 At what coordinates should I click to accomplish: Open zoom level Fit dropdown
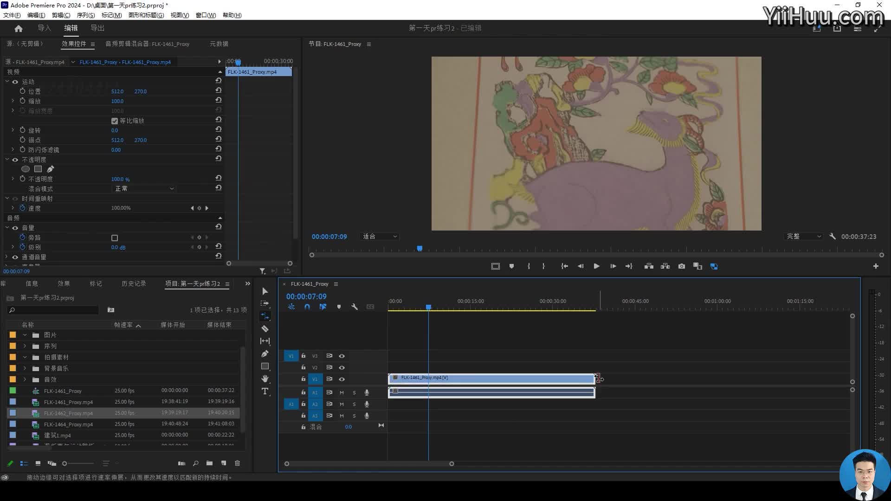click(380, 237)
